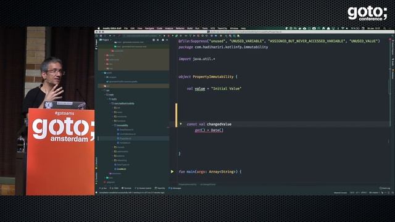Select the immutability package in tree
395x222 pixels.
coord(122,125)
